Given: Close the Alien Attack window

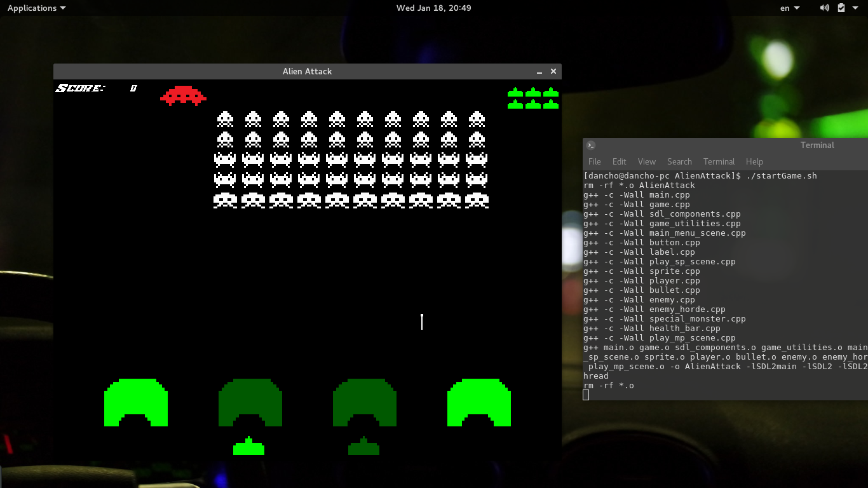Looking at the screenshot, I should [x=553, y=71].
